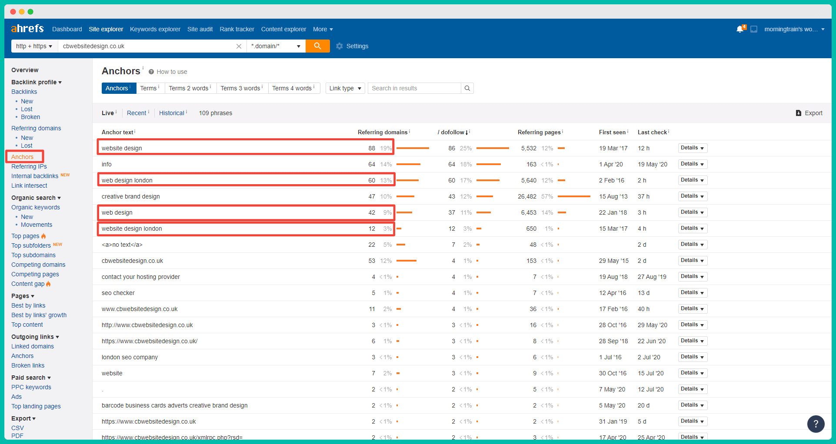
Task: Open Keywords explorer in top menu
Action: [155, 29]
